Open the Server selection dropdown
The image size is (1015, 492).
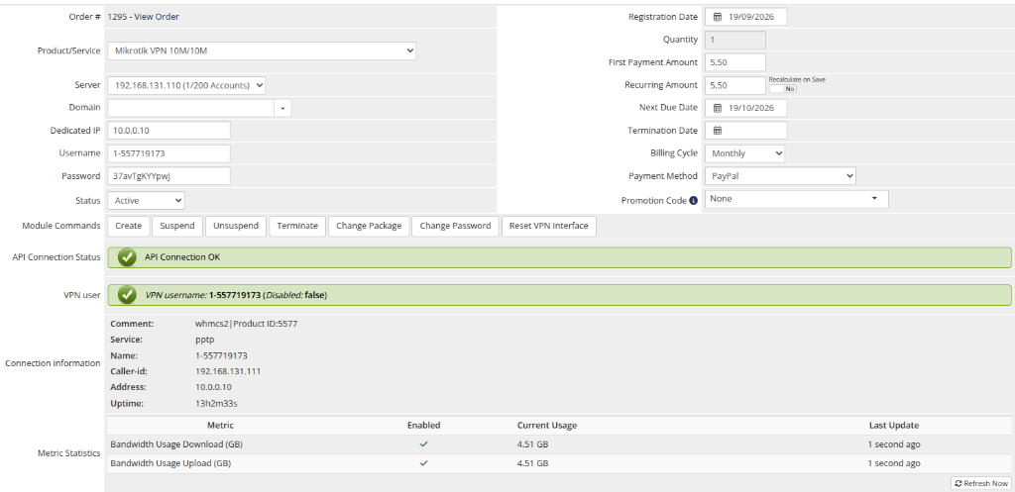(x=186, y=85)
